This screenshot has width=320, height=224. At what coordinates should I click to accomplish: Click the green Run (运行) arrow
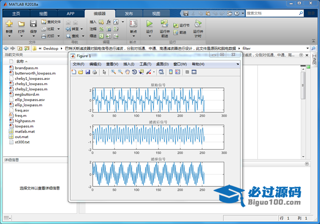point(149,23)
